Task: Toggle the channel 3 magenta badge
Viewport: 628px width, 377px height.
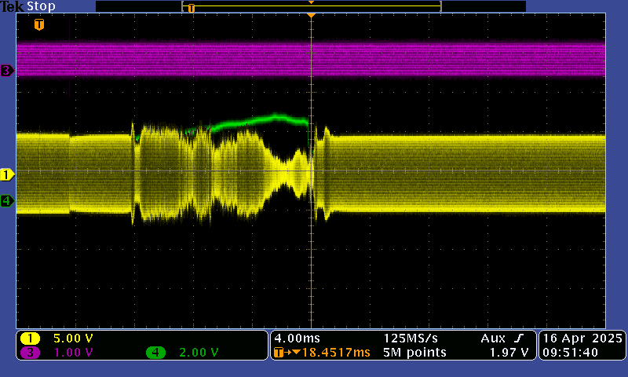Action: pyautogui.click(x=31, y=353)
